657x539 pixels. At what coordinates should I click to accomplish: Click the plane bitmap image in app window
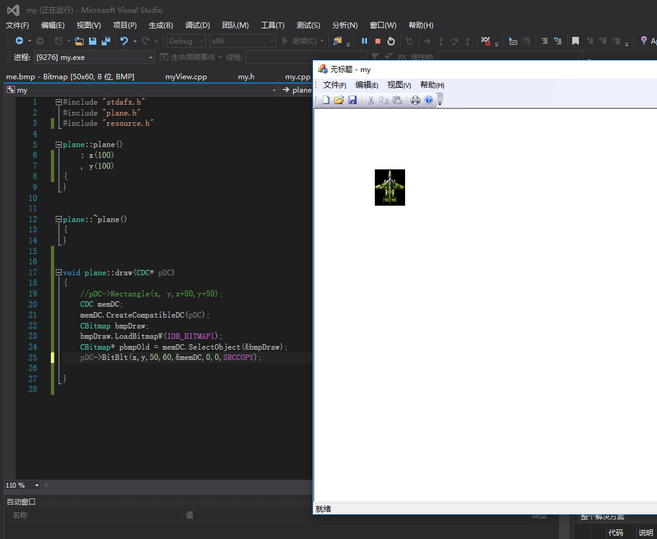pyautogui.click(x=390, y=188)
